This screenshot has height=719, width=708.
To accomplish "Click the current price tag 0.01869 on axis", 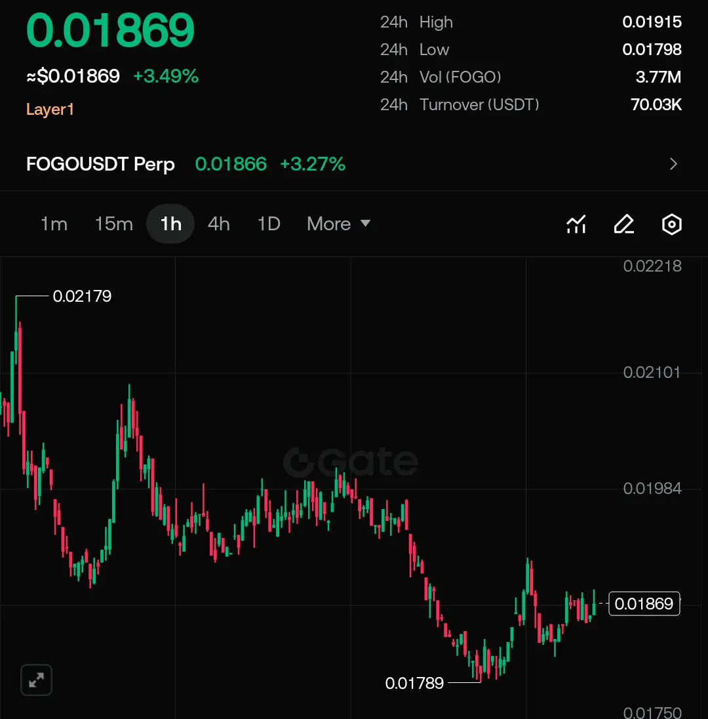I will tap(644, 604).
